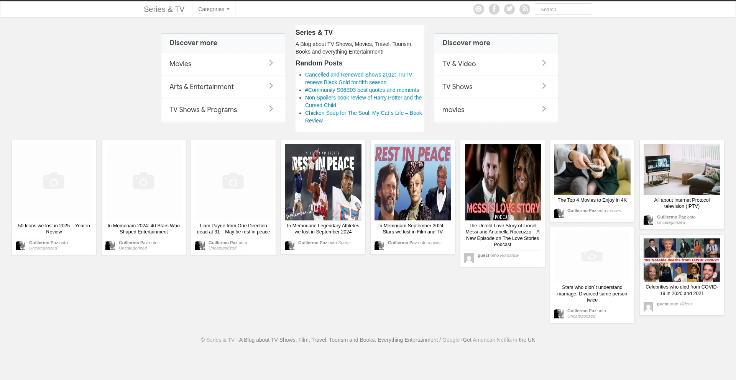
Task: Open Chicken Soup for The Soul review link
Action: (363, 117)
